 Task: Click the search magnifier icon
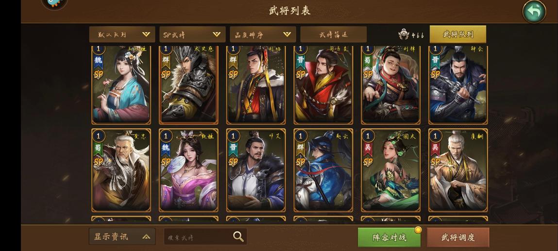pos(238,237)
